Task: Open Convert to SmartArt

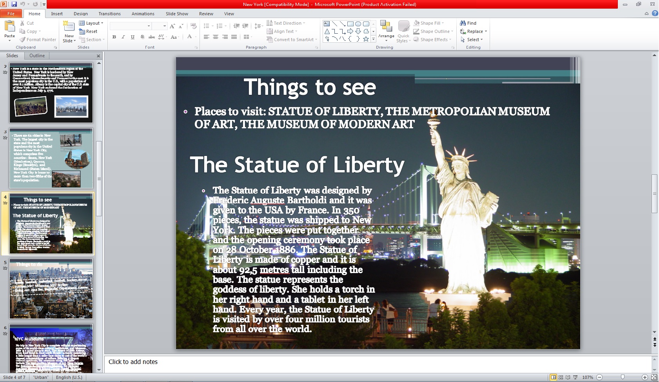Action: [x=291, y=39]
